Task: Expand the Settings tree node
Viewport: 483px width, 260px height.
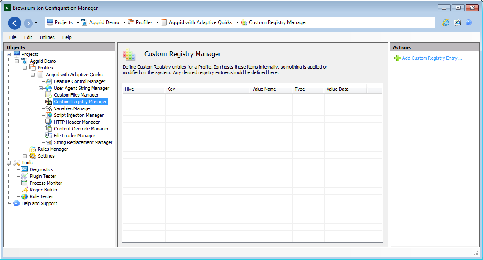Action: pyautogui.click(x=25, y=156)
